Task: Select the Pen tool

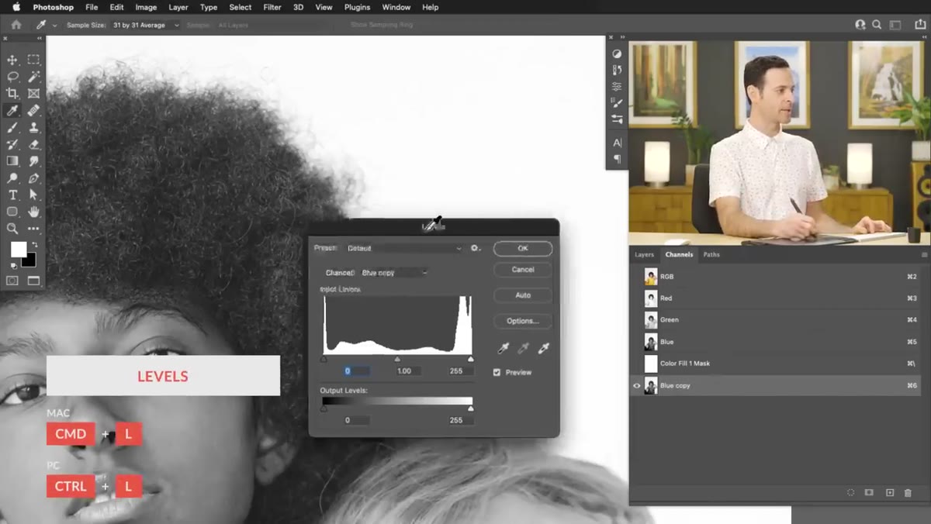Action: (33, 178)
